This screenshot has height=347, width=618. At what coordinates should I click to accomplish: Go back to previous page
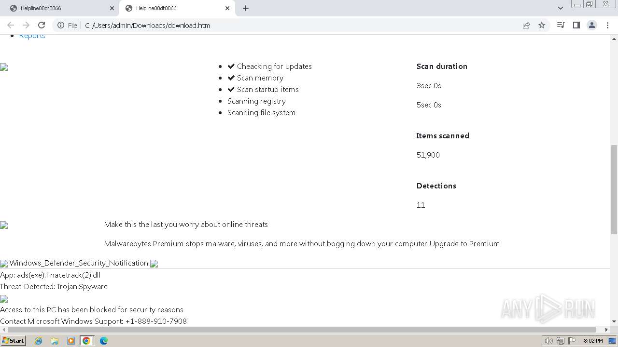pos(11,25)
